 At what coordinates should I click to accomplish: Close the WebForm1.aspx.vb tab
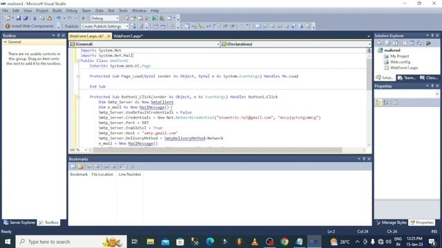[x=108, y=36]
